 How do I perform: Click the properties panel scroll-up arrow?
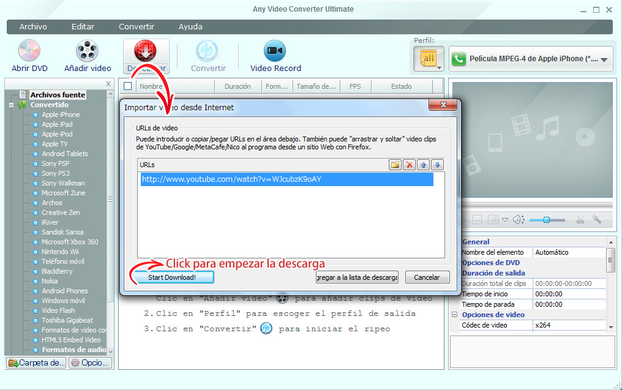click(x=611, y=242)
